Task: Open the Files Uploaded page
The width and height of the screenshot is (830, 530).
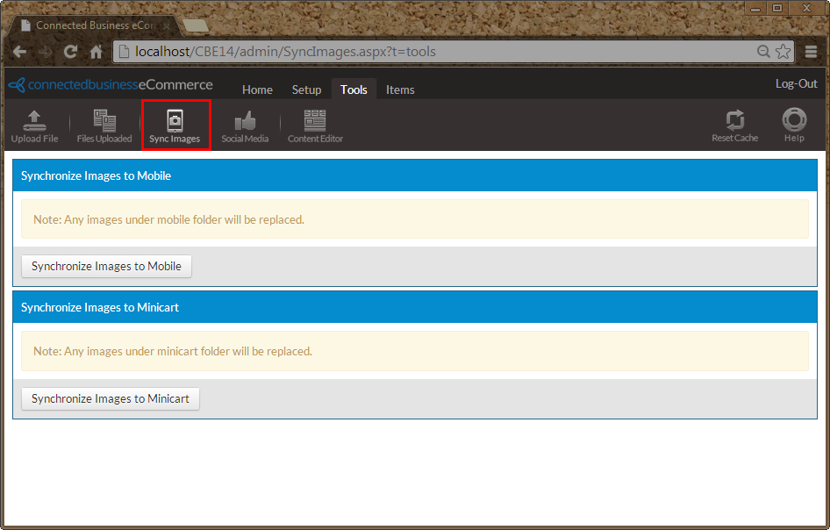Action: pyautogui.click(x=104, y=125)
